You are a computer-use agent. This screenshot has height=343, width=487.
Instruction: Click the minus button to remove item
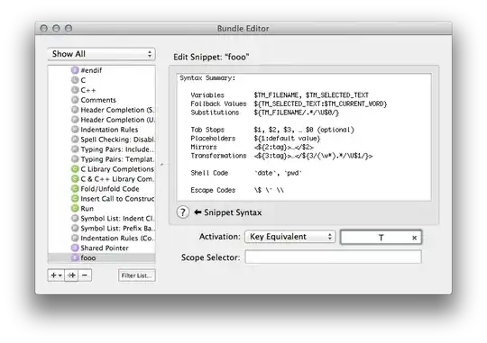click(x=85, y=275)
